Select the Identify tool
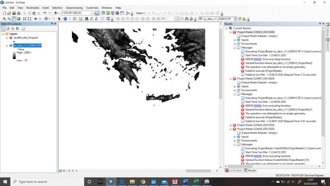The width and height of the screenshot is (330, 186). pyautogui.click(x=65, y=19)
